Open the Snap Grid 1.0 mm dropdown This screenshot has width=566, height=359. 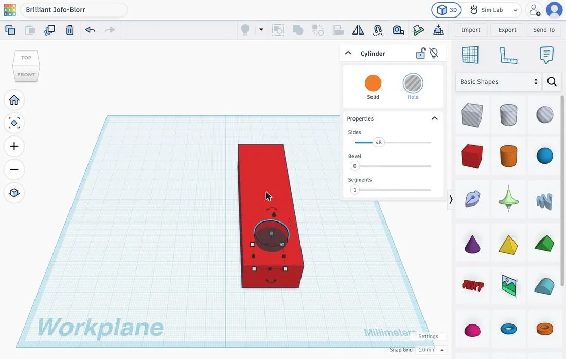pyautogui.click(x=431, y=350)
